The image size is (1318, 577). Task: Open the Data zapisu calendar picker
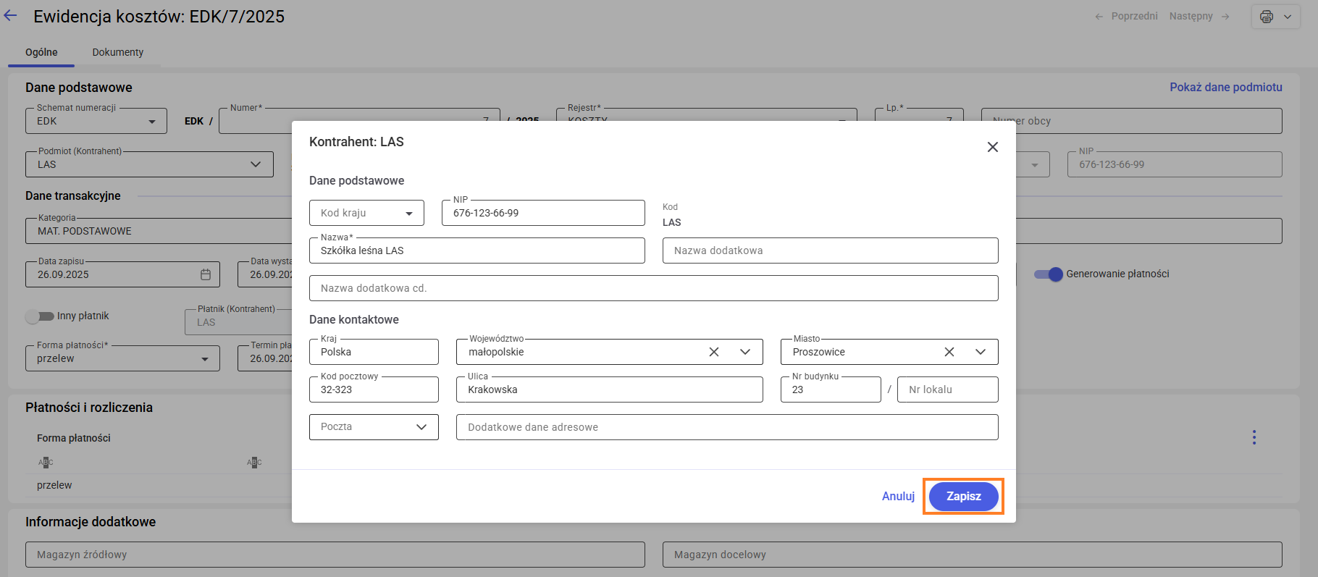tap(206, 274)
